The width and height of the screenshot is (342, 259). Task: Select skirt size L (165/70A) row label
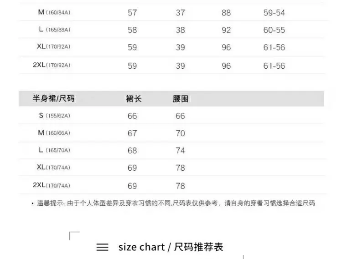pos(55,150)
